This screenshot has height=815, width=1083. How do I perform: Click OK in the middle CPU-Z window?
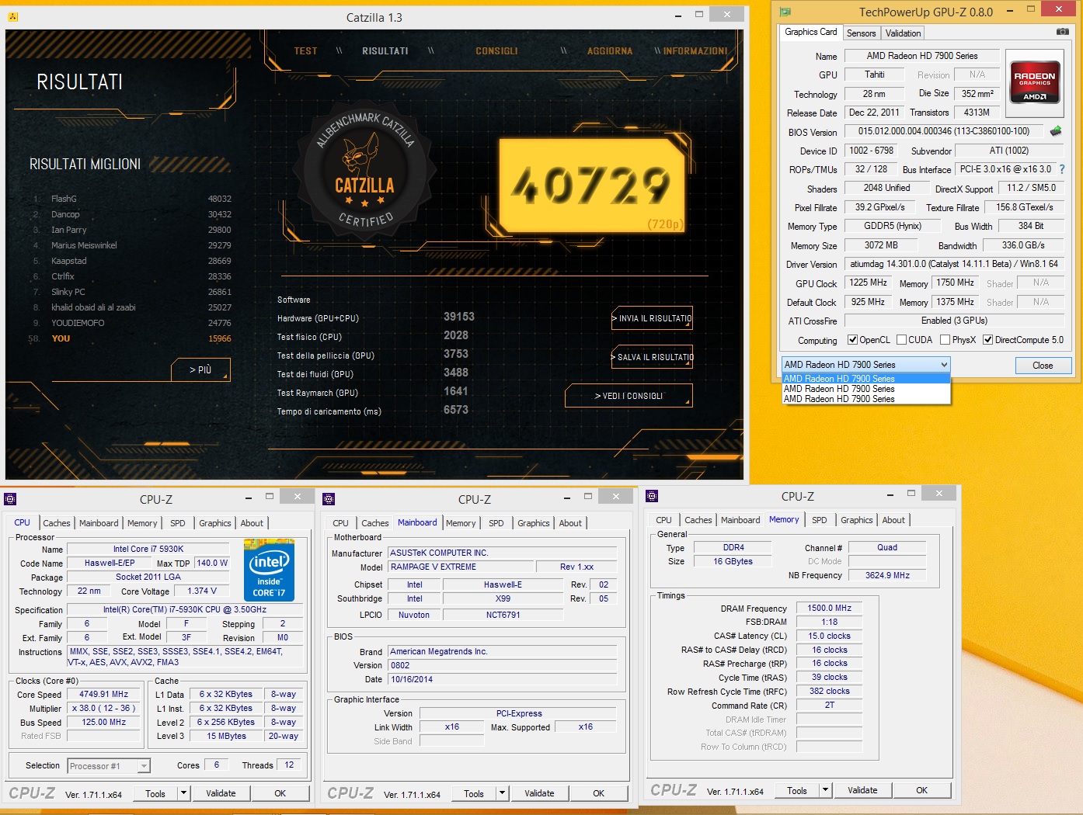coord(598,793)
